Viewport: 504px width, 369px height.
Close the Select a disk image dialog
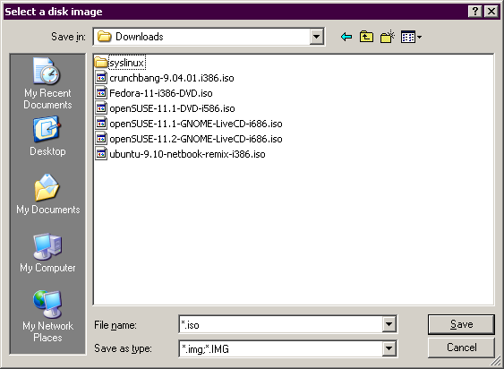click(491, 12)
